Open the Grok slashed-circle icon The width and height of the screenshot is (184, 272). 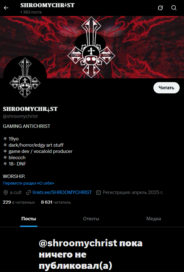point(160,8)
